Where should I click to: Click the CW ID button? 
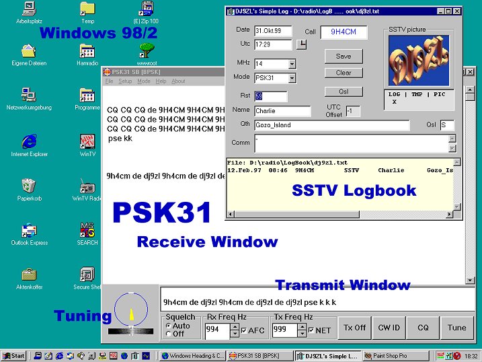coord(389,328)
